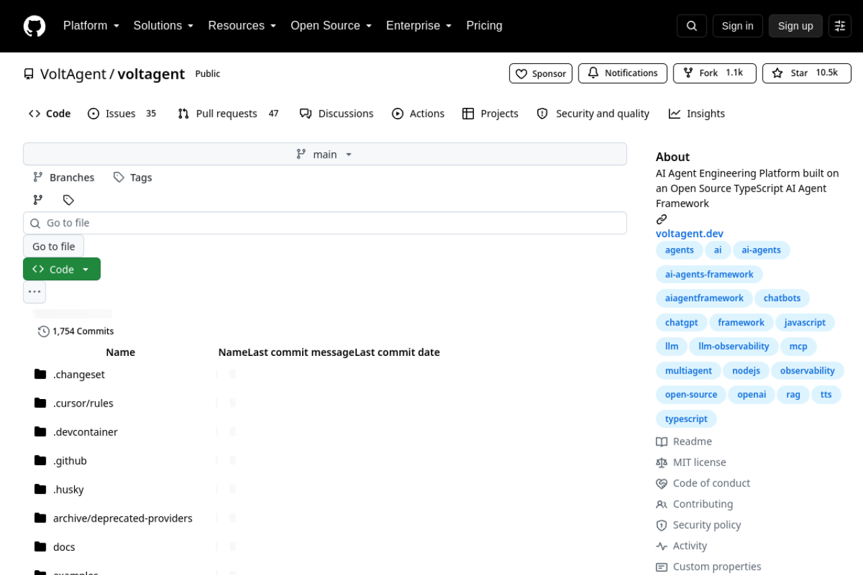View the 1,754 Commits history
This screenshot has width=863, height=575.
(x=76, y=331)
